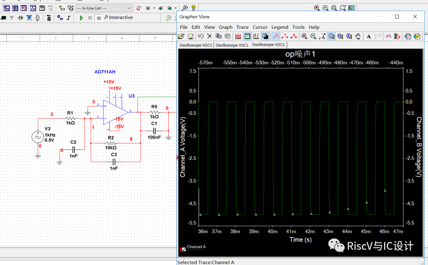This screenshot has width=428, height=265.
Task: Click the black/white background invert icon
Action: [x=265, y=36]
